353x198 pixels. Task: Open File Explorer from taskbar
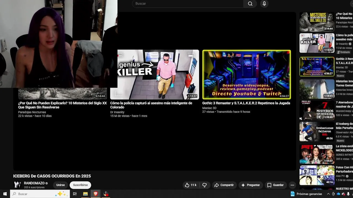[x=85, y=194]
